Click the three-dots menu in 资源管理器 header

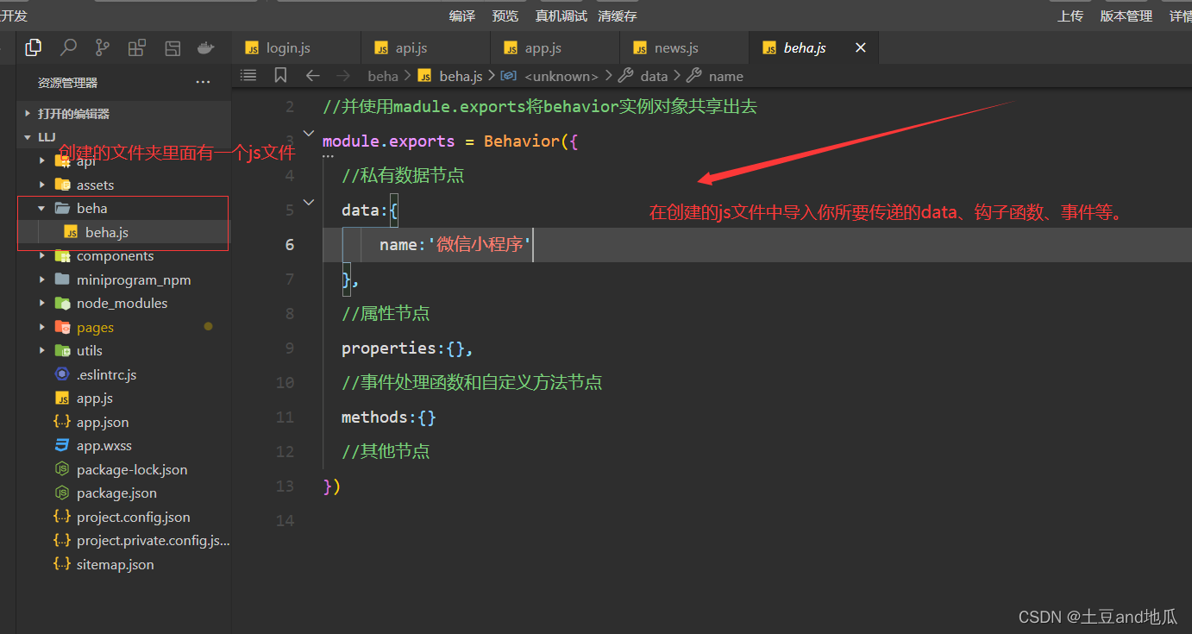[x=203, y=83]
